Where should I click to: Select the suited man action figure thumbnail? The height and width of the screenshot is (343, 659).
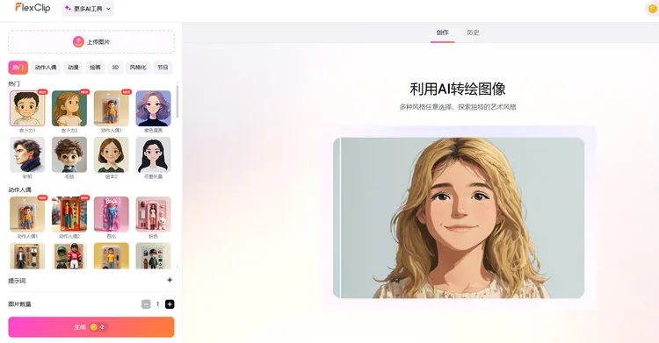pyautogui.click(x=27, y=255)
